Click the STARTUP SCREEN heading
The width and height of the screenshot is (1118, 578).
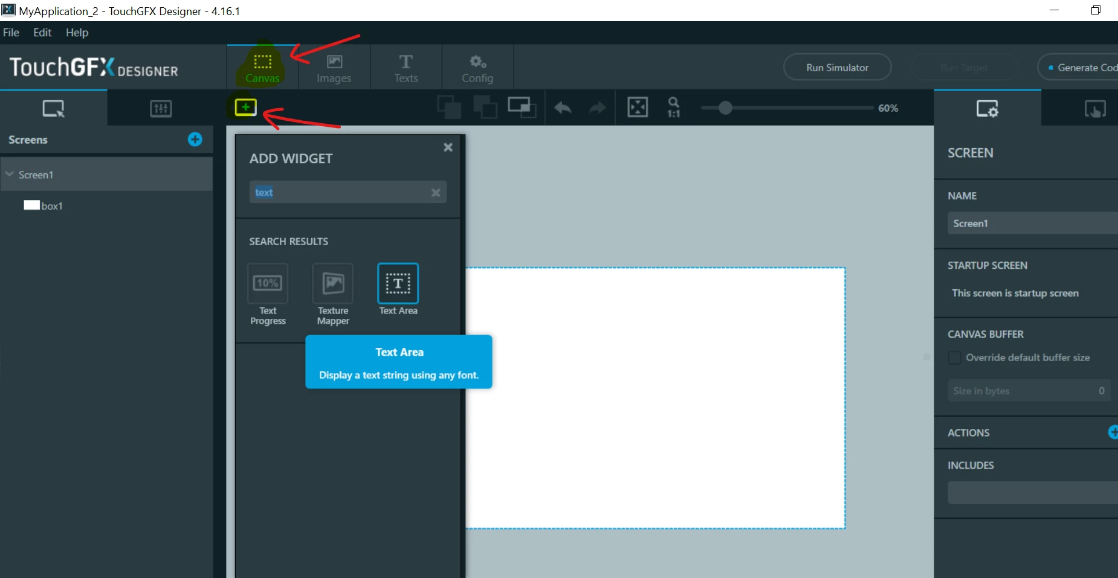987,265
